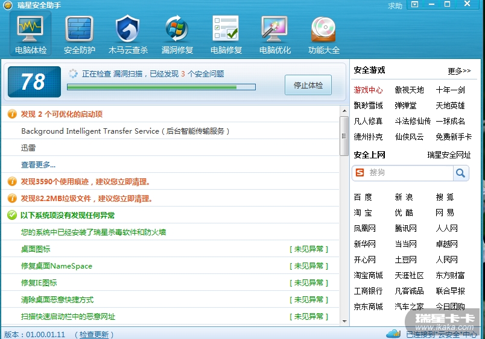Open 德州扑克 game link
The width and height of the screenshot is (485, 339).
point(368,137)
